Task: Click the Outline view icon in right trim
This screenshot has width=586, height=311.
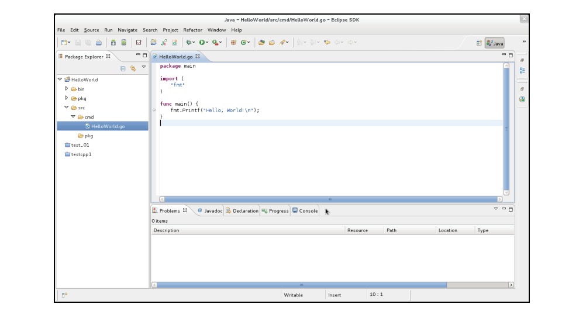Action: (x=522, y=71)
